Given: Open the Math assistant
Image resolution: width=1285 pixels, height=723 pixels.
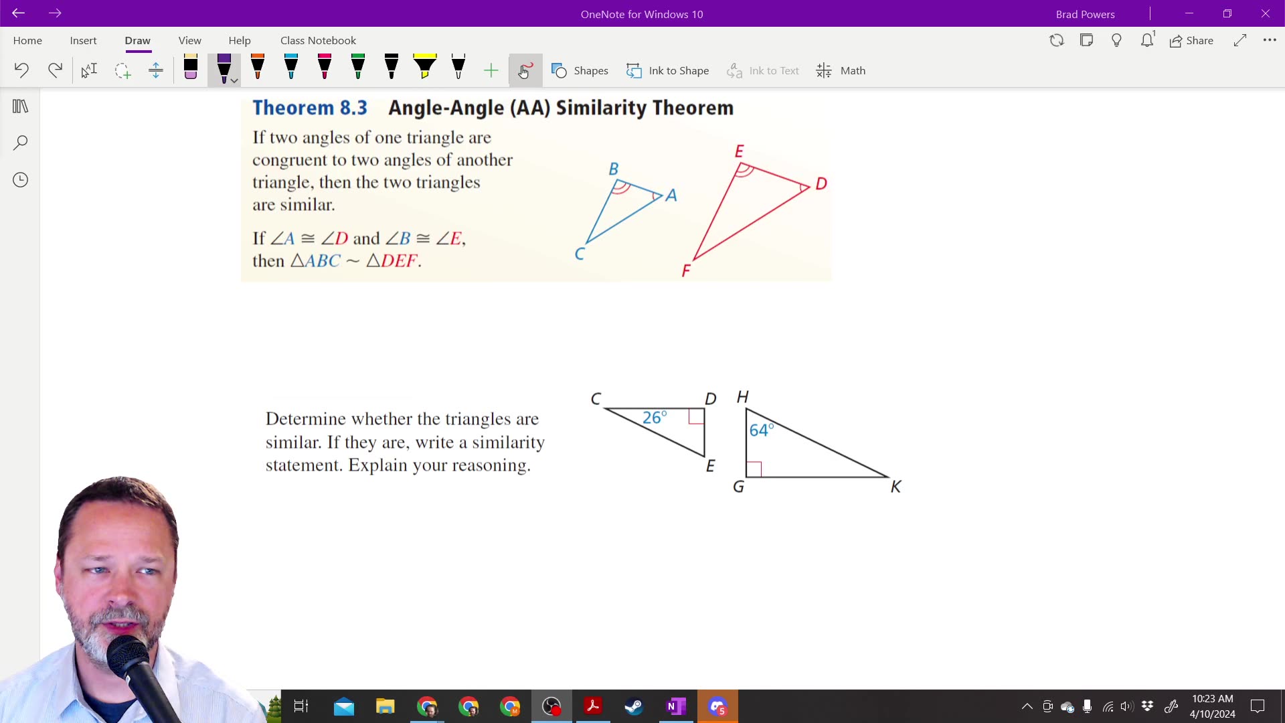Looking at the screenshot, I should coord(841,70).
